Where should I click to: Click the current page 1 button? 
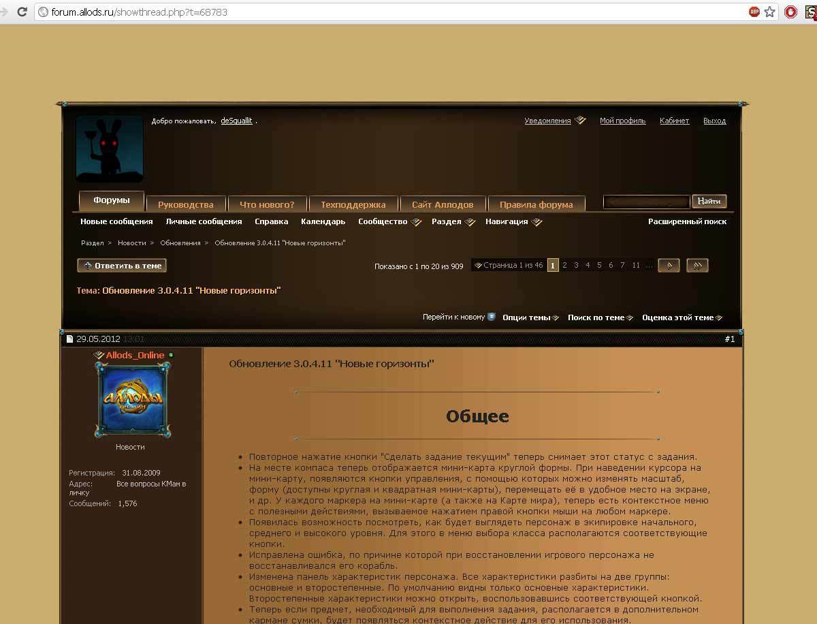point(553,266)
